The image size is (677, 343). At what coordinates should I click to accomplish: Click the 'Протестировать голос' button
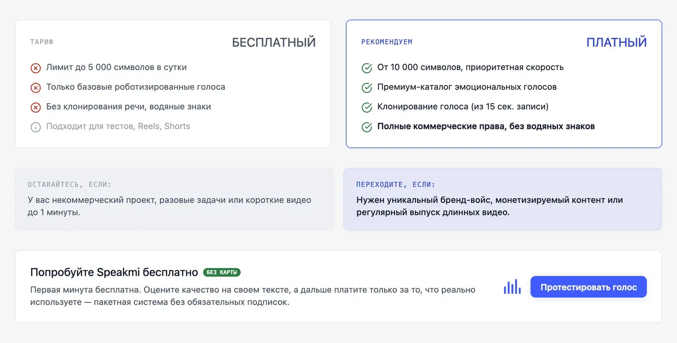pos(589,287)
